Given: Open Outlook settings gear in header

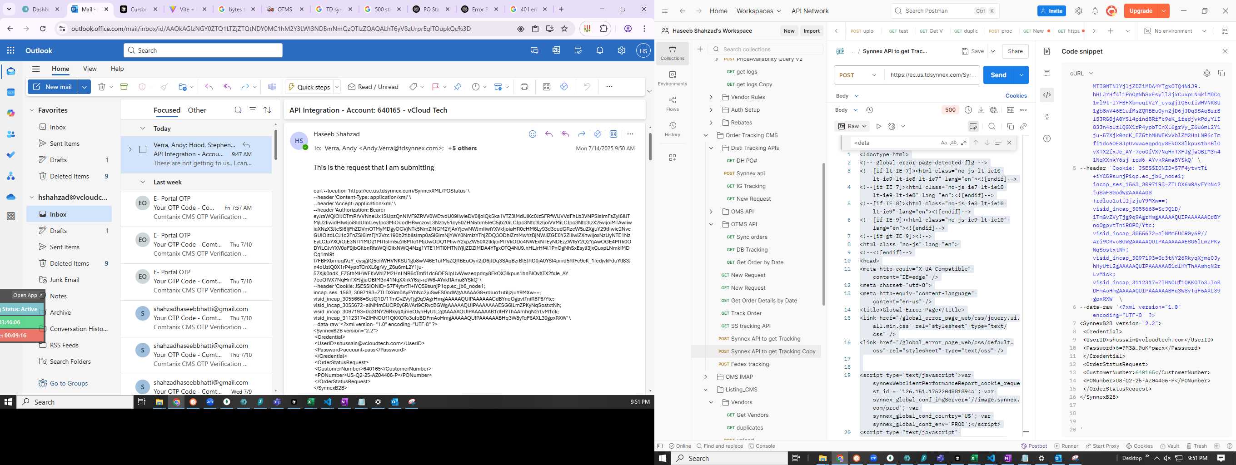Looking at the screenshot, I should click(621, 50).
